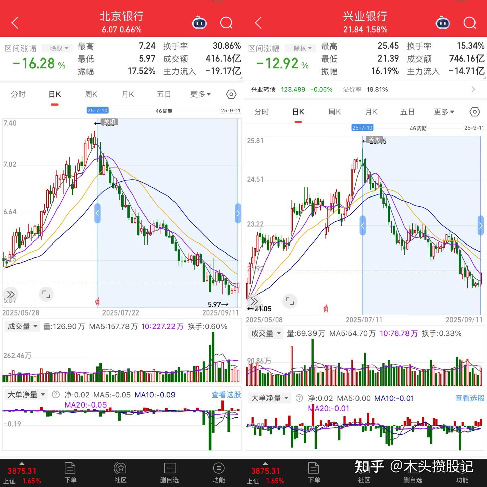
Task: Close interval statistics on 兴业银行 chart
Action: click(x=374, y=139)
